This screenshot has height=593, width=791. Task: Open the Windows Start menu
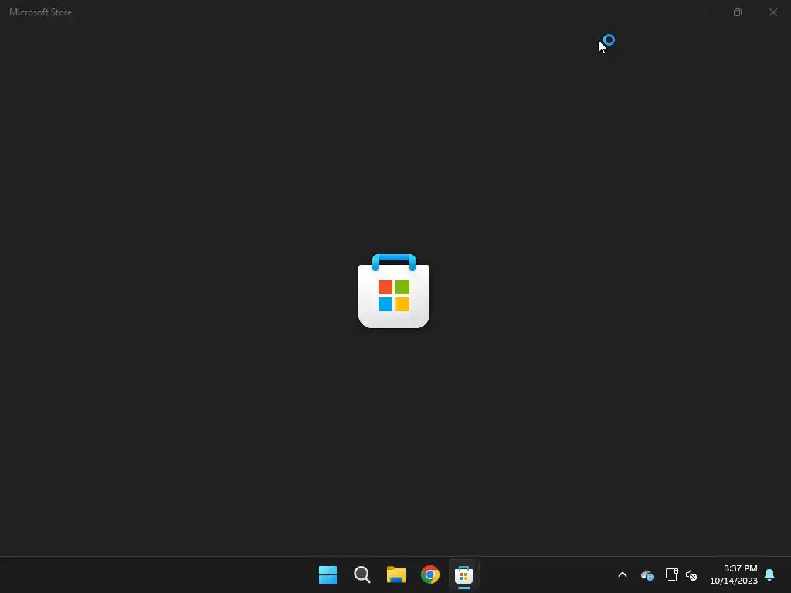[x=328, y=574]
